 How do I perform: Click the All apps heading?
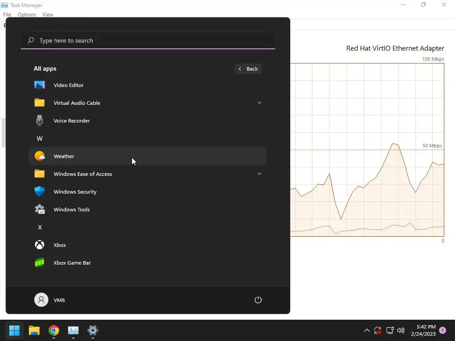pos(45,69)
